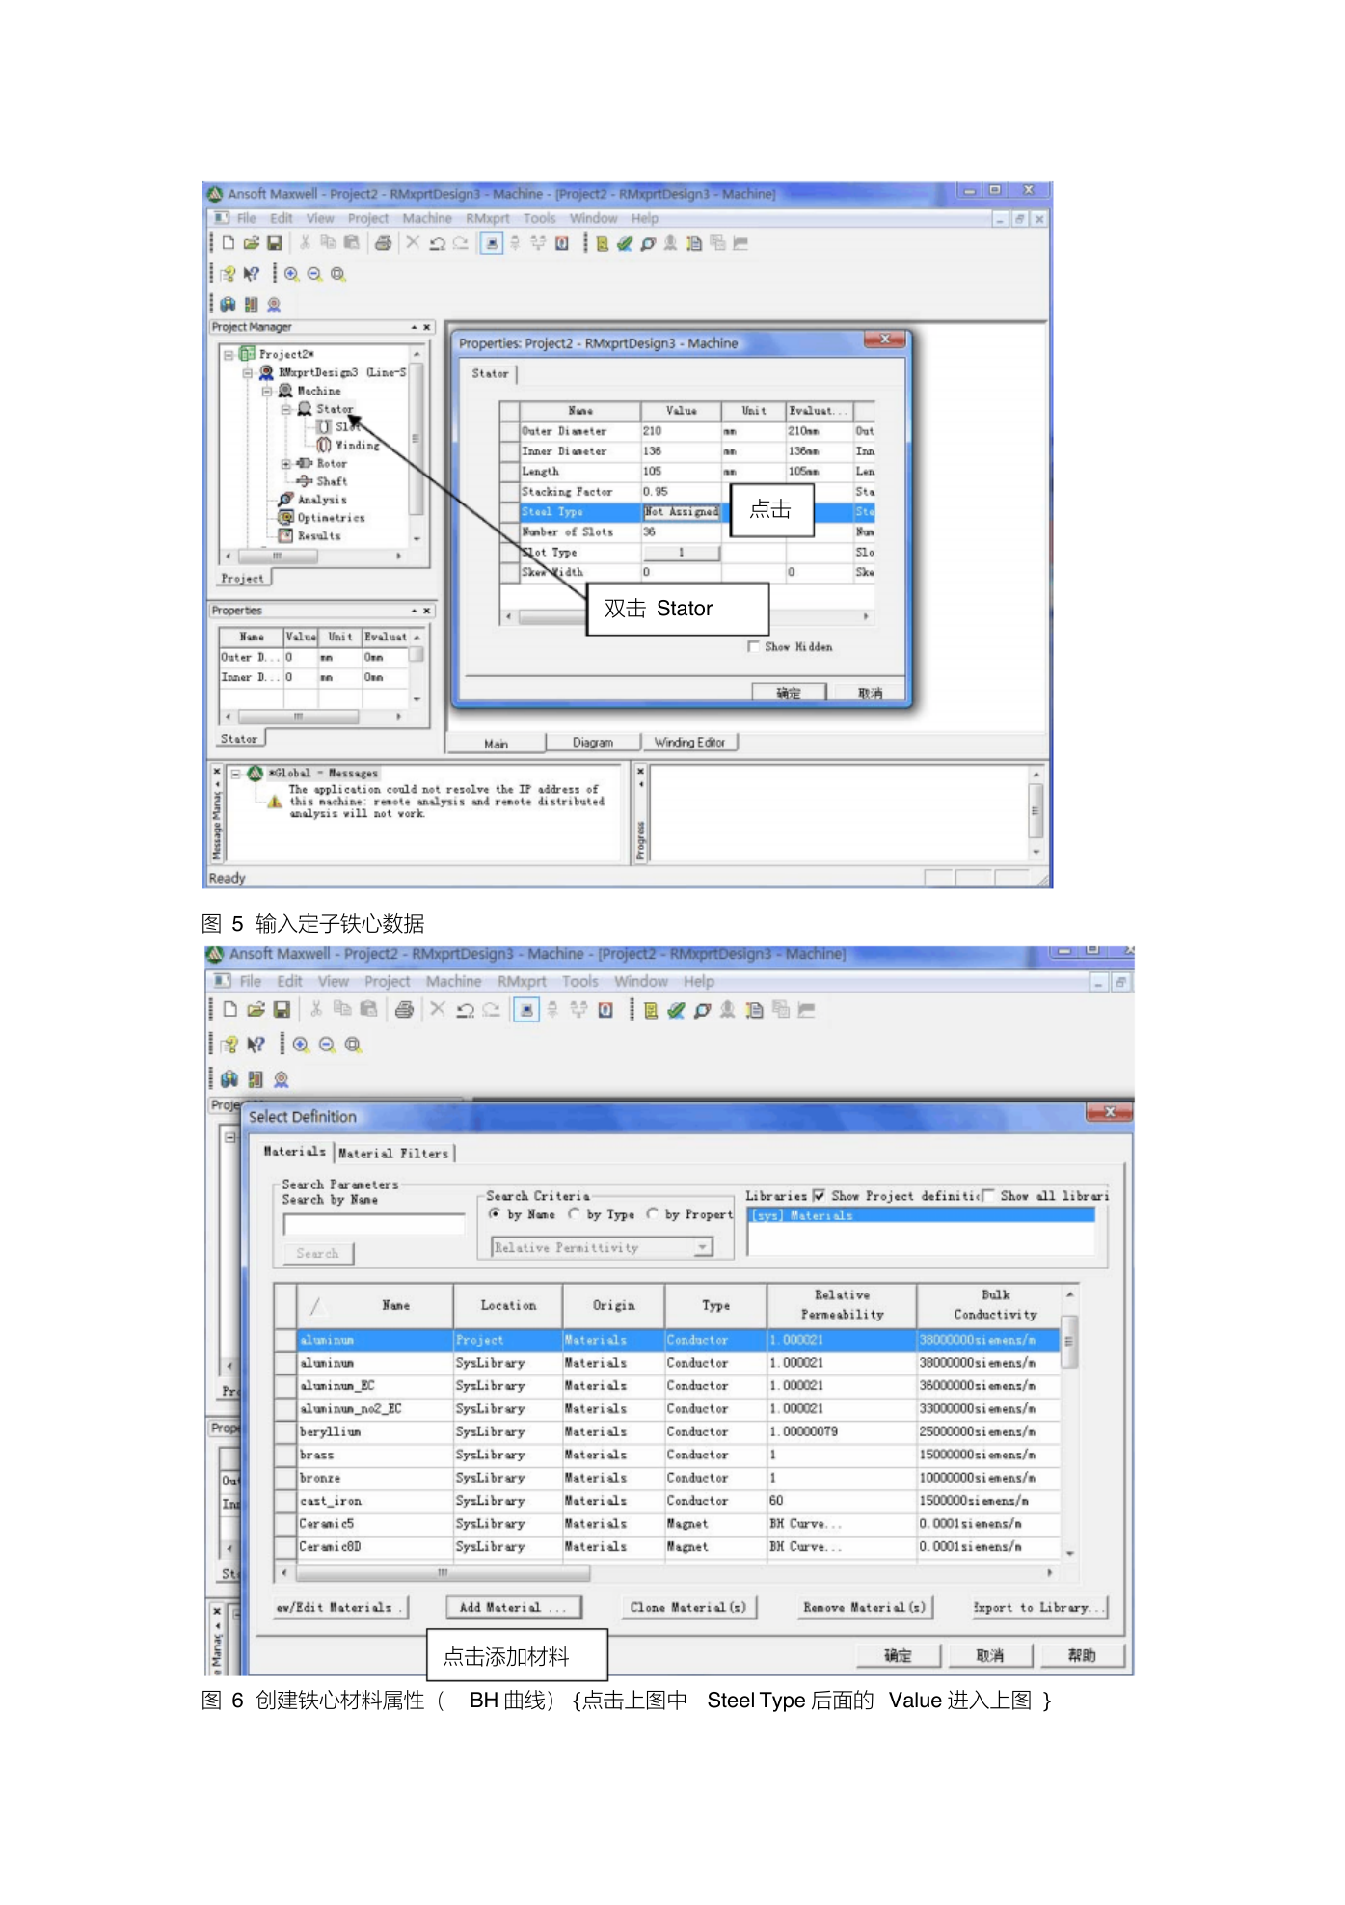The image size is (1345, 1905).
Task: Click Steel Type Not Assigned value cell
Action: pyautogui.click(x=681, y=512)
